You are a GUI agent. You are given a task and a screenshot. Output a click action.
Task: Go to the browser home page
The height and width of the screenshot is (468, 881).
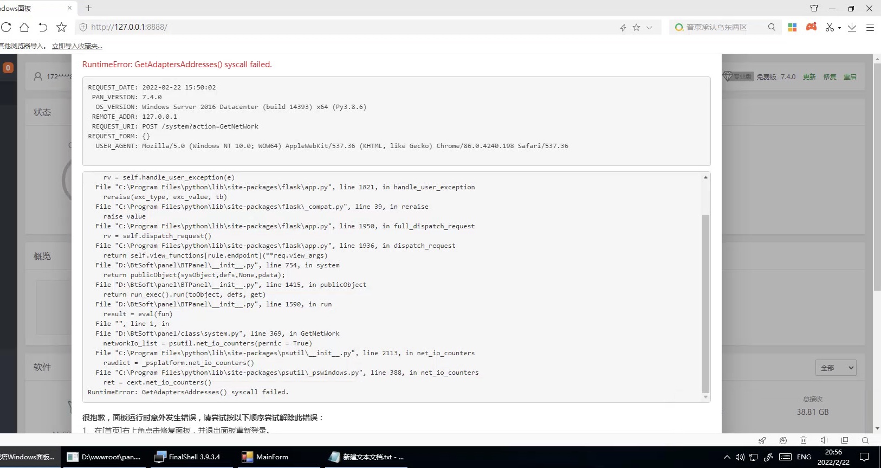coord(24,27)
